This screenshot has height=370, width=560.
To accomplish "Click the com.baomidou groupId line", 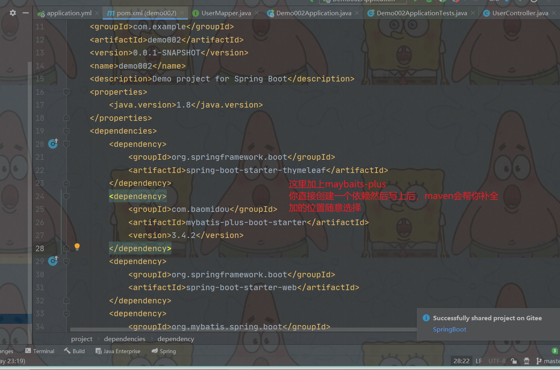I will coord(203,209).
